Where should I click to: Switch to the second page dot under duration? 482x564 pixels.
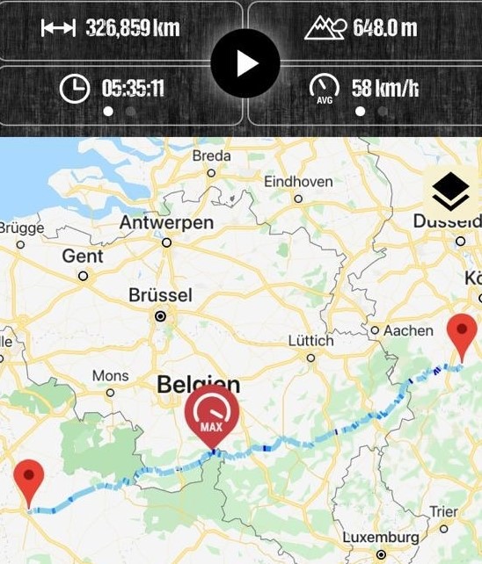click(x=130, y=112)
